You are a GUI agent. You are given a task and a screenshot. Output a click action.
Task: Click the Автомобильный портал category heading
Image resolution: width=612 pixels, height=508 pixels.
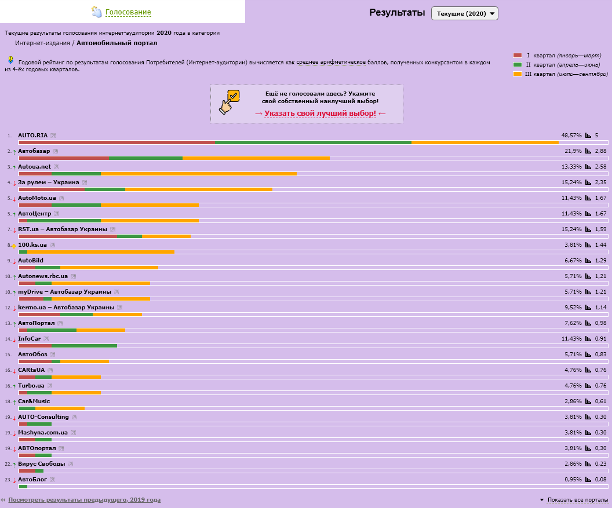116,43
